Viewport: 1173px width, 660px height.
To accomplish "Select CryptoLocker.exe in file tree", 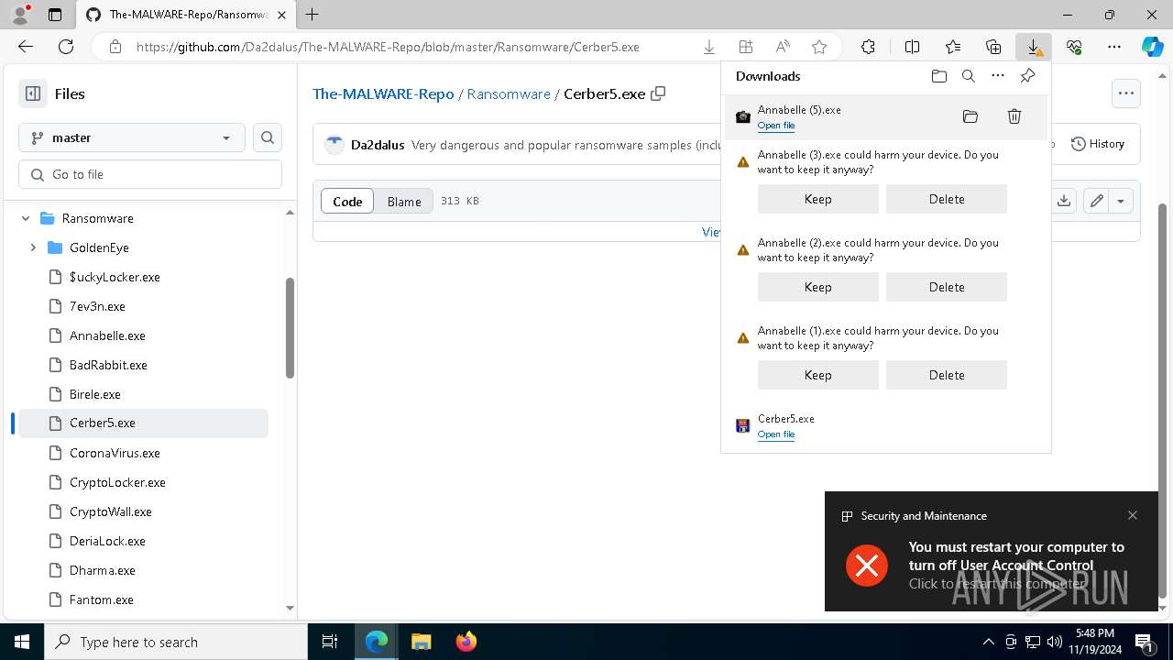I will click(117, 482).
